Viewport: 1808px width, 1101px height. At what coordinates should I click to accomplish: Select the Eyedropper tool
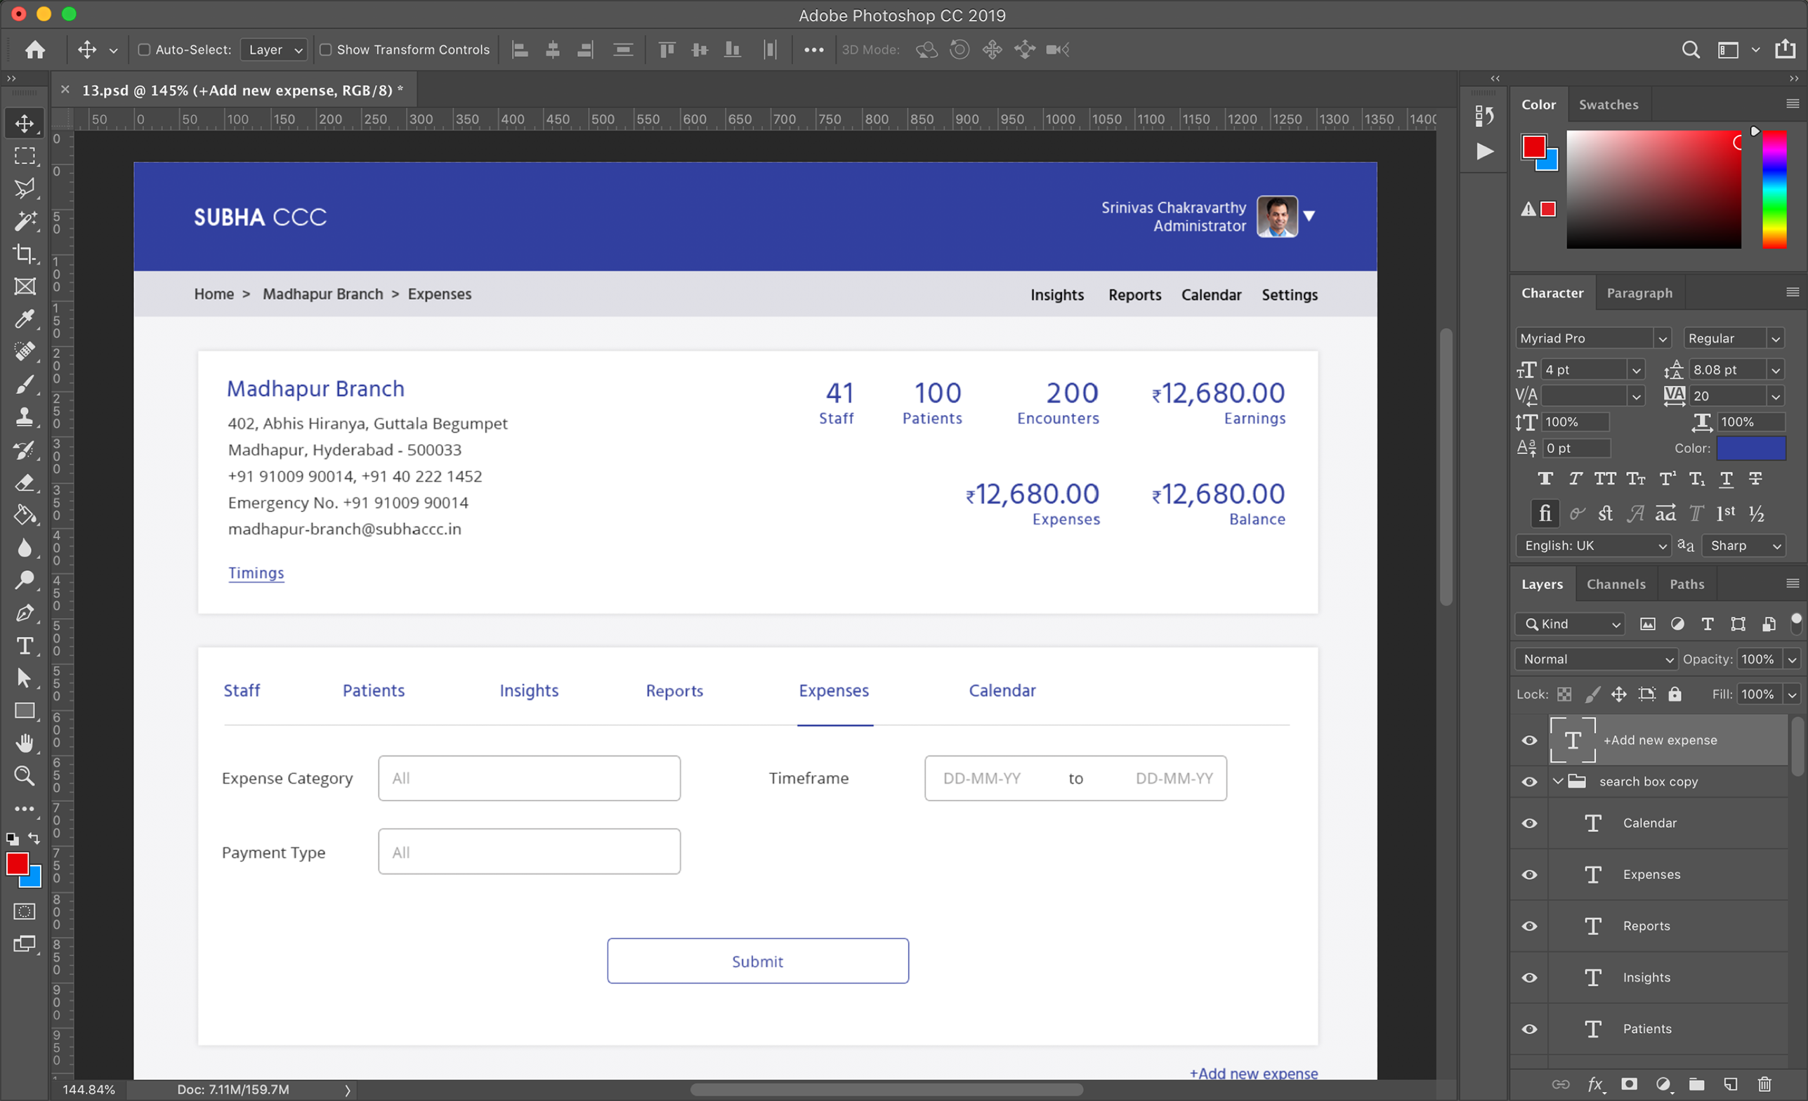click(x=24, y=318)
